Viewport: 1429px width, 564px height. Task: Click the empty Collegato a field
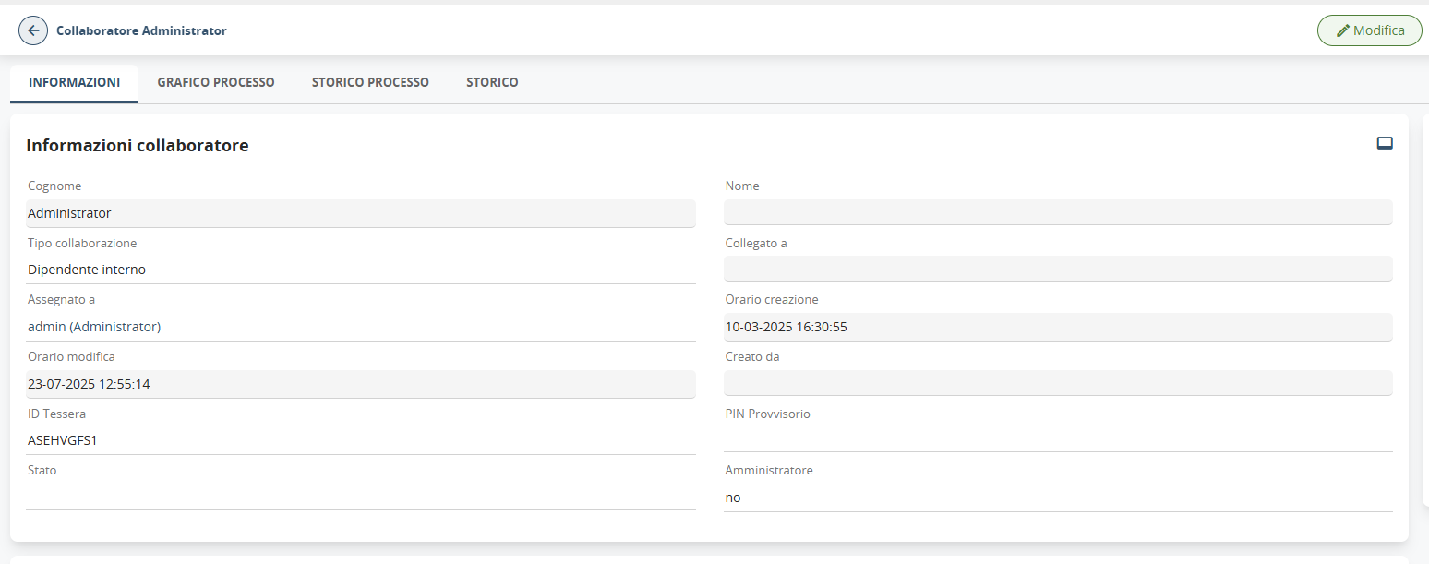coord(1057,269)
